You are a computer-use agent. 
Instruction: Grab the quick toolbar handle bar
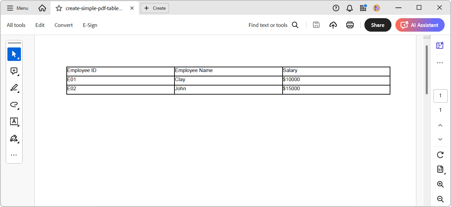[x=14, y=43]
